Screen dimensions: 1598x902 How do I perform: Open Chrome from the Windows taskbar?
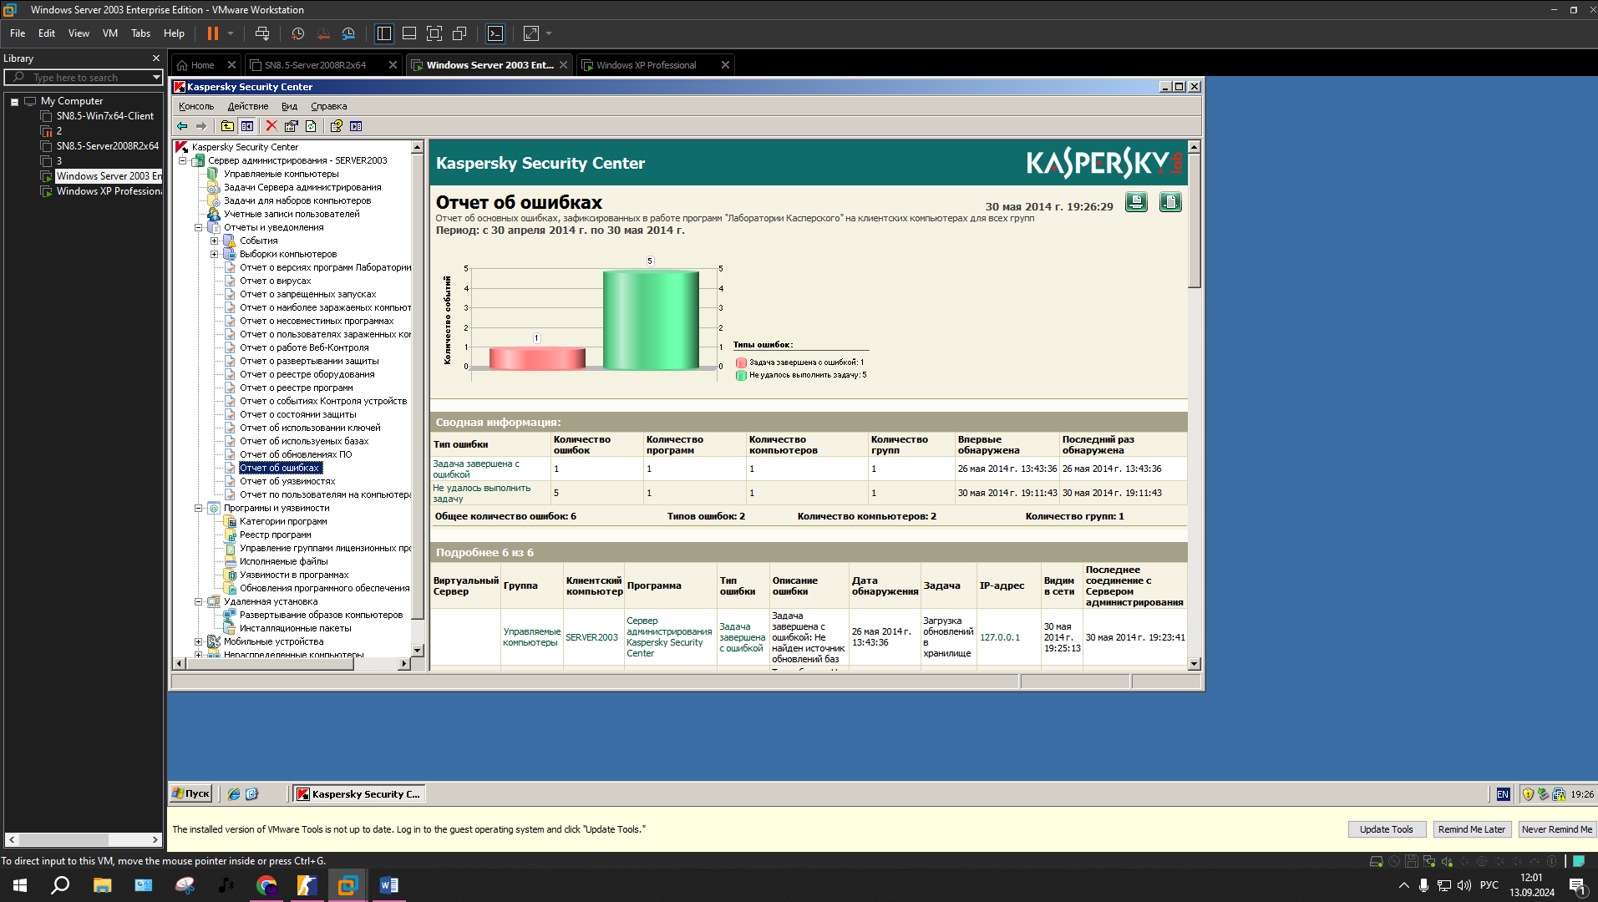(x=266, y=885)
